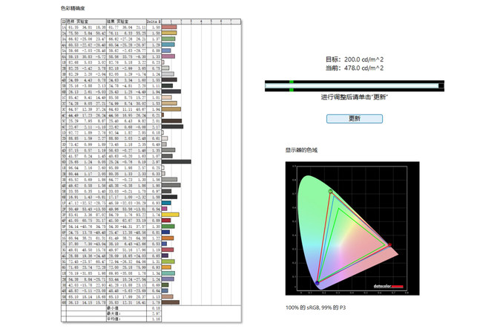The height and width of the screenshot is (332, 497).
Task: Open the monitor color gamut chart
Action: [x=352, y=228]
